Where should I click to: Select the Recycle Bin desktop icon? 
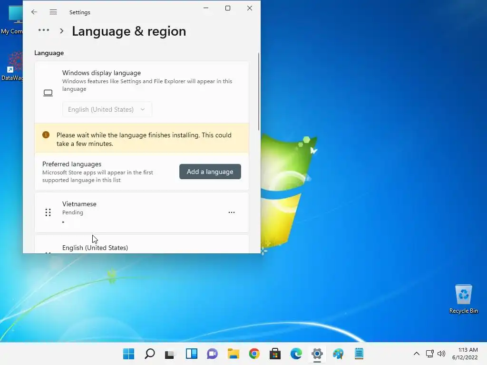pyautogui.click(x=463, y=299)
